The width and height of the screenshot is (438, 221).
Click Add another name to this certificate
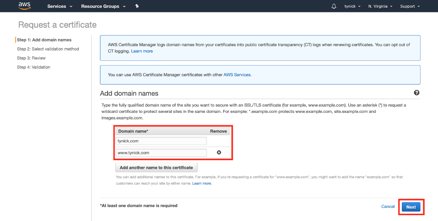click(156, 167)
